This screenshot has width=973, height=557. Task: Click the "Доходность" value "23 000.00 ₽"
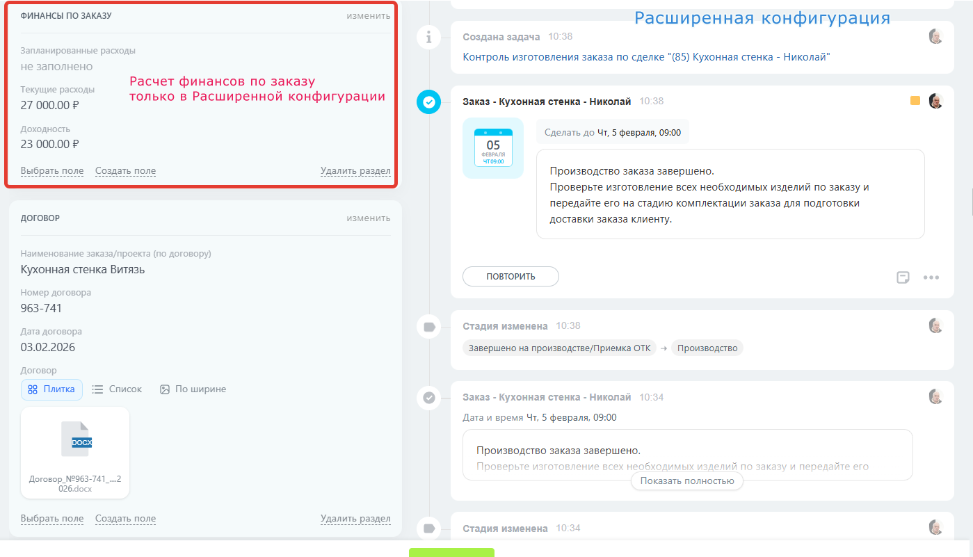(50, 144)
